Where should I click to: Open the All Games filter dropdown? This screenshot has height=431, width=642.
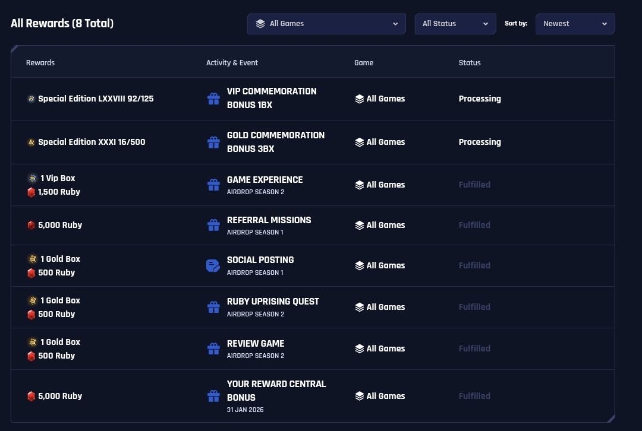[x=326, y=24]
